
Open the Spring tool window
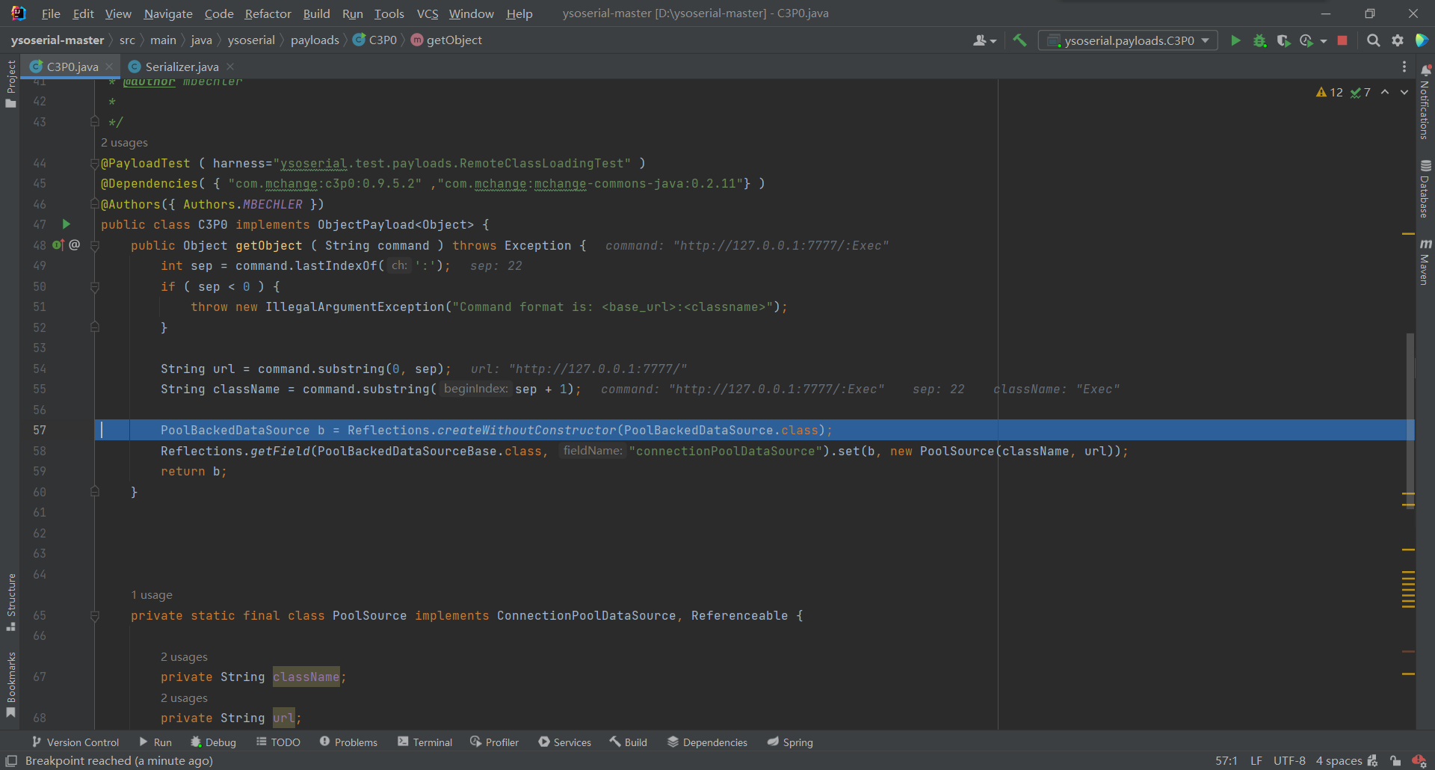(x=790, y=742)
